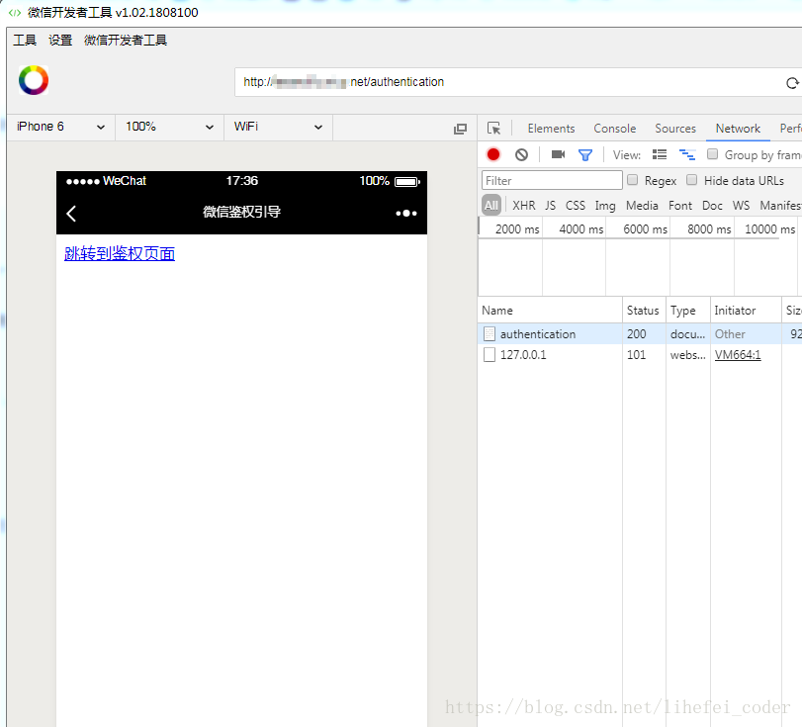The height and width of the screenshot is (727, 802).
Task: Switch to large request rows view
Action: [x=660, y=154]
